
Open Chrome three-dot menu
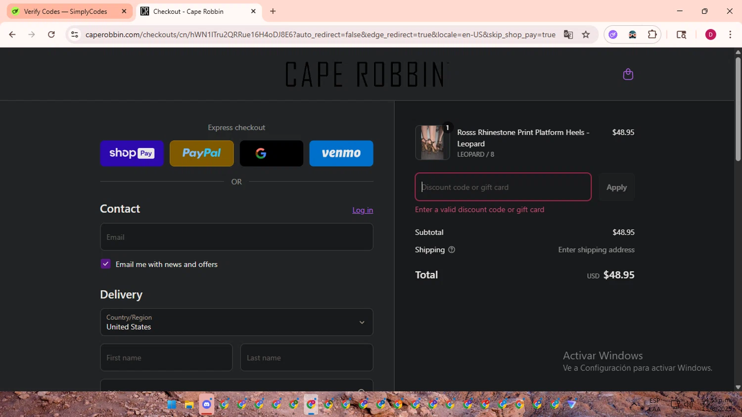point(730,35)
